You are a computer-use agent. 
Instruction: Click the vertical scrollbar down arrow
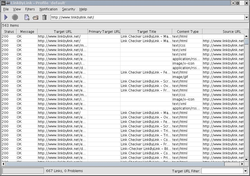coord(246,159)
